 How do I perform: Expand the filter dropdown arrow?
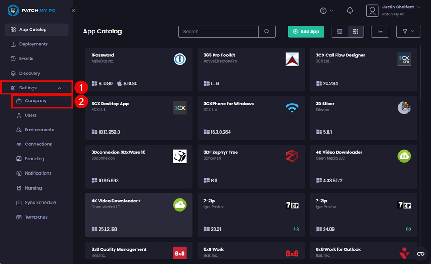coord(412,32)
